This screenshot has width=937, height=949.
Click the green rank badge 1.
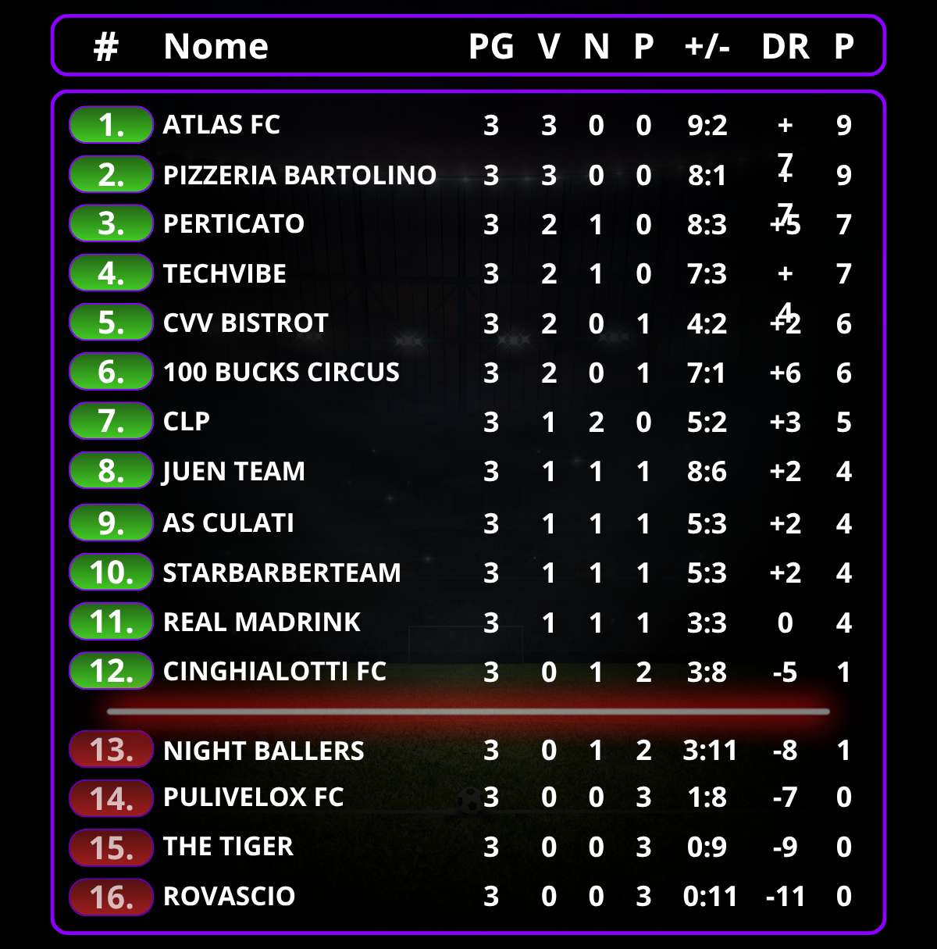click(111, 125)
